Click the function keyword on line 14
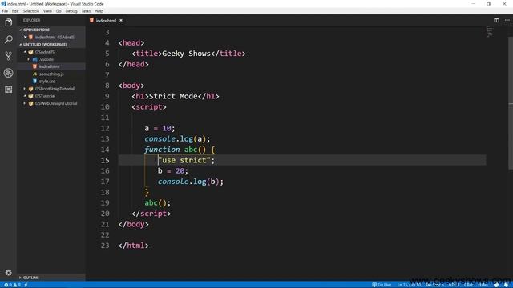Image resolution: width=513 pixels, height=288 pixels. (162, 150)
